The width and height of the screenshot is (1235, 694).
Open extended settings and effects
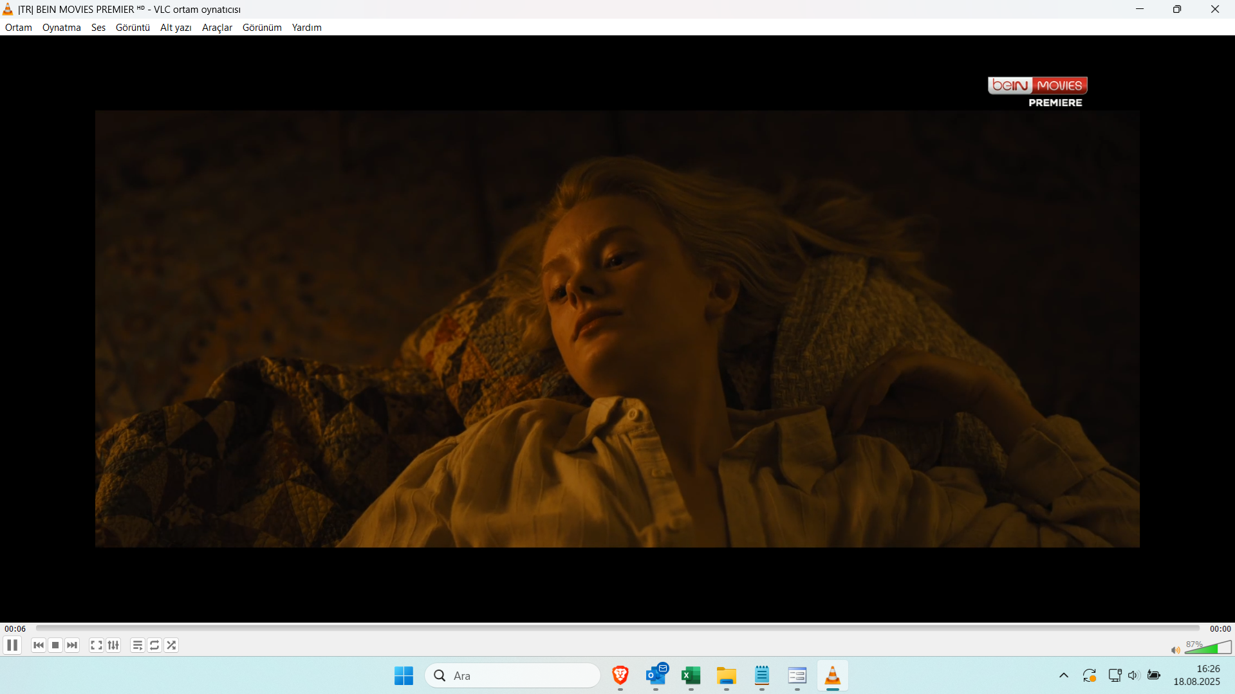pyautogui.click(x=113, y=645)
